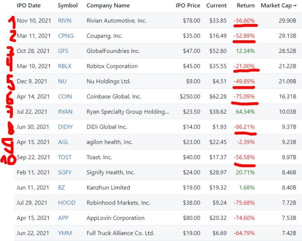Viewport: 302px width, 241px height.
Task: Sort by the IPO Date column header
Action: (x=29, y=6)
